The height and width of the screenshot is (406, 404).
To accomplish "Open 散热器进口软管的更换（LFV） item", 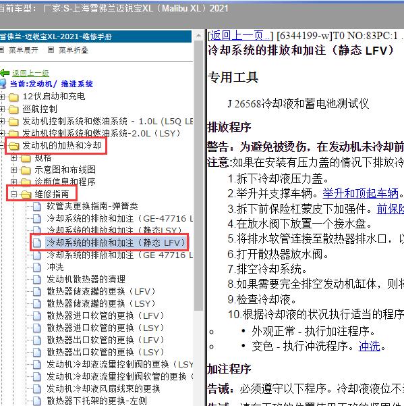I will (105, 315).
